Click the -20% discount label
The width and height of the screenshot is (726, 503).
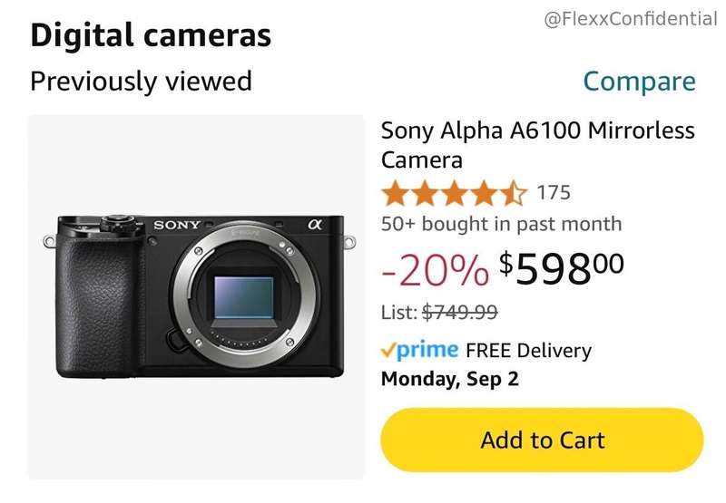click(x=435, y=269)
